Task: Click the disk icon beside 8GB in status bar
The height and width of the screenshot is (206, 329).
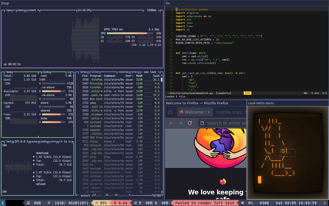Action: (x=29, y=203)
